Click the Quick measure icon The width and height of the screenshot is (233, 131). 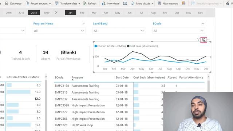[183, 3]
